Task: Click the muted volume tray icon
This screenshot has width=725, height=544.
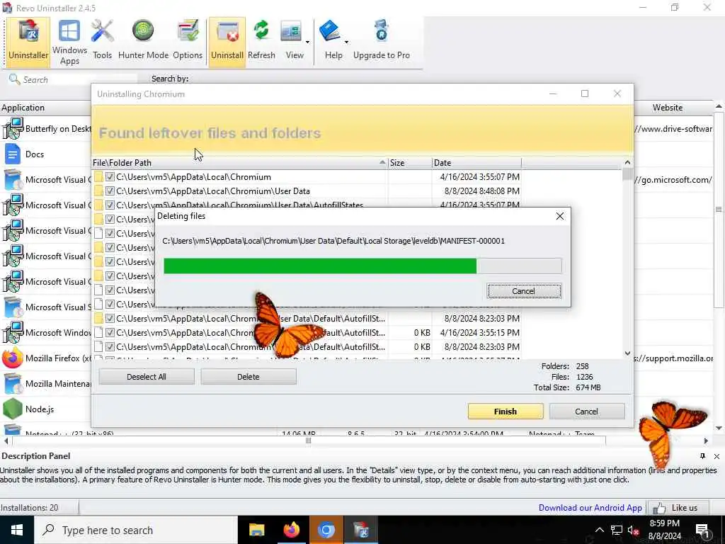Action: [x=634, y=530]
